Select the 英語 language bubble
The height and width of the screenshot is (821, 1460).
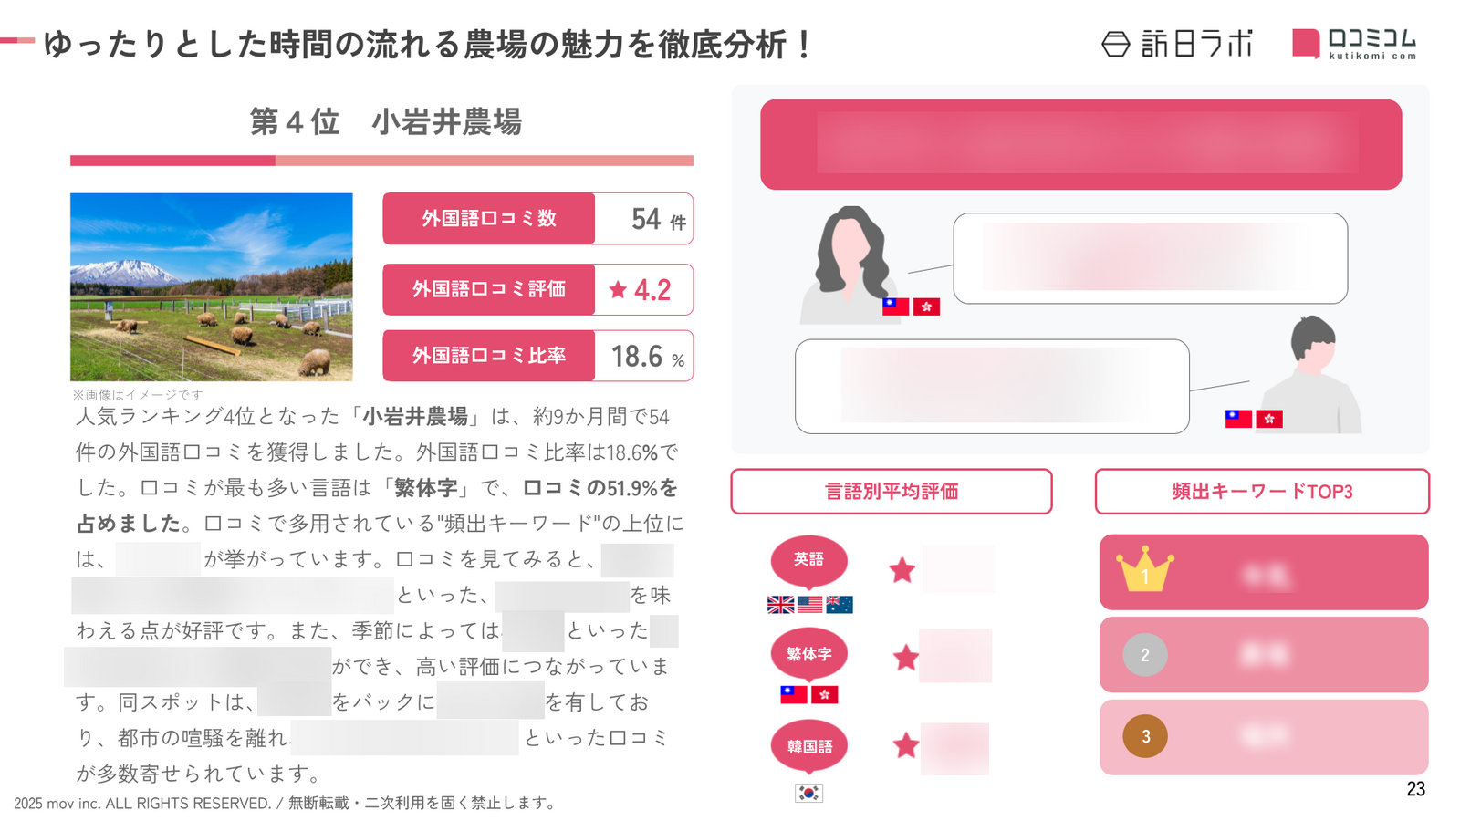808,561
